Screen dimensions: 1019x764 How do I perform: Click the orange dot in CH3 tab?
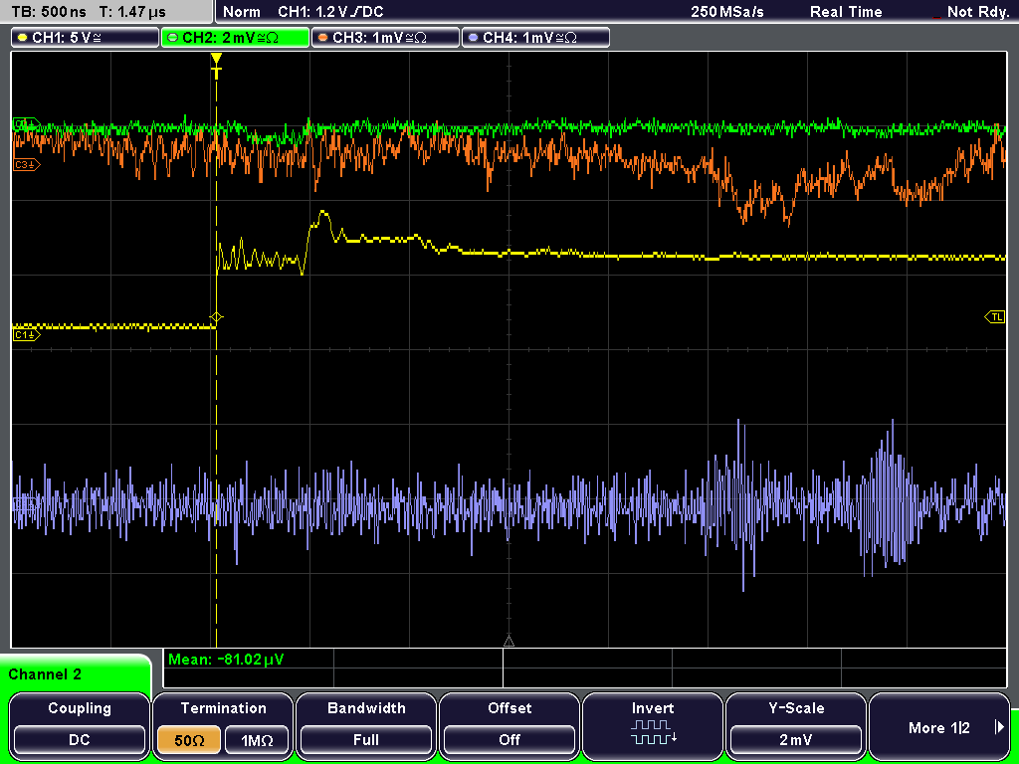coord(322,38)
